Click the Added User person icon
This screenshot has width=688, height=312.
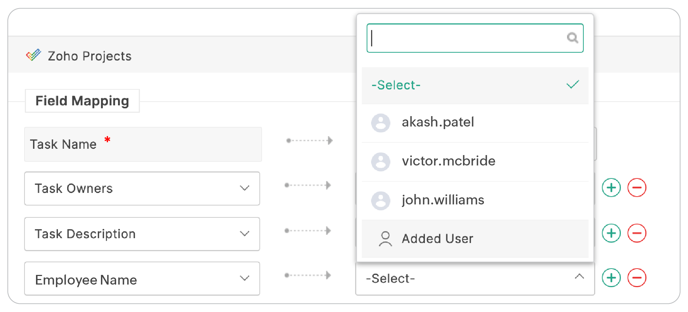(385, 239)
